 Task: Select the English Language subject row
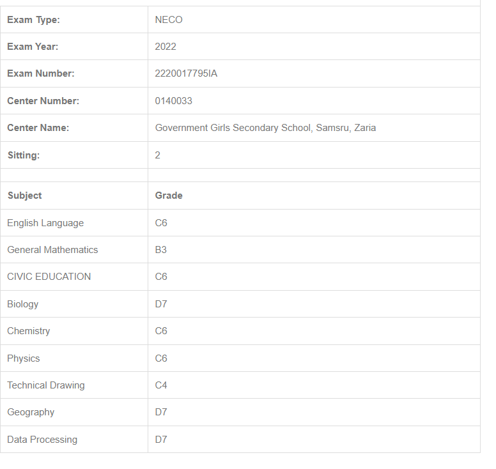(x=45, y=223)
